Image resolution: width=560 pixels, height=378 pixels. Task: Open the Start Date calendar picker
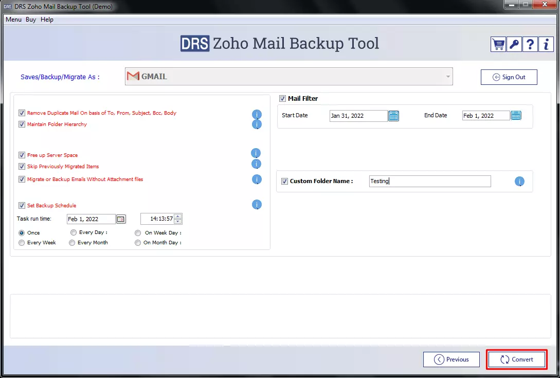point(393,116)
